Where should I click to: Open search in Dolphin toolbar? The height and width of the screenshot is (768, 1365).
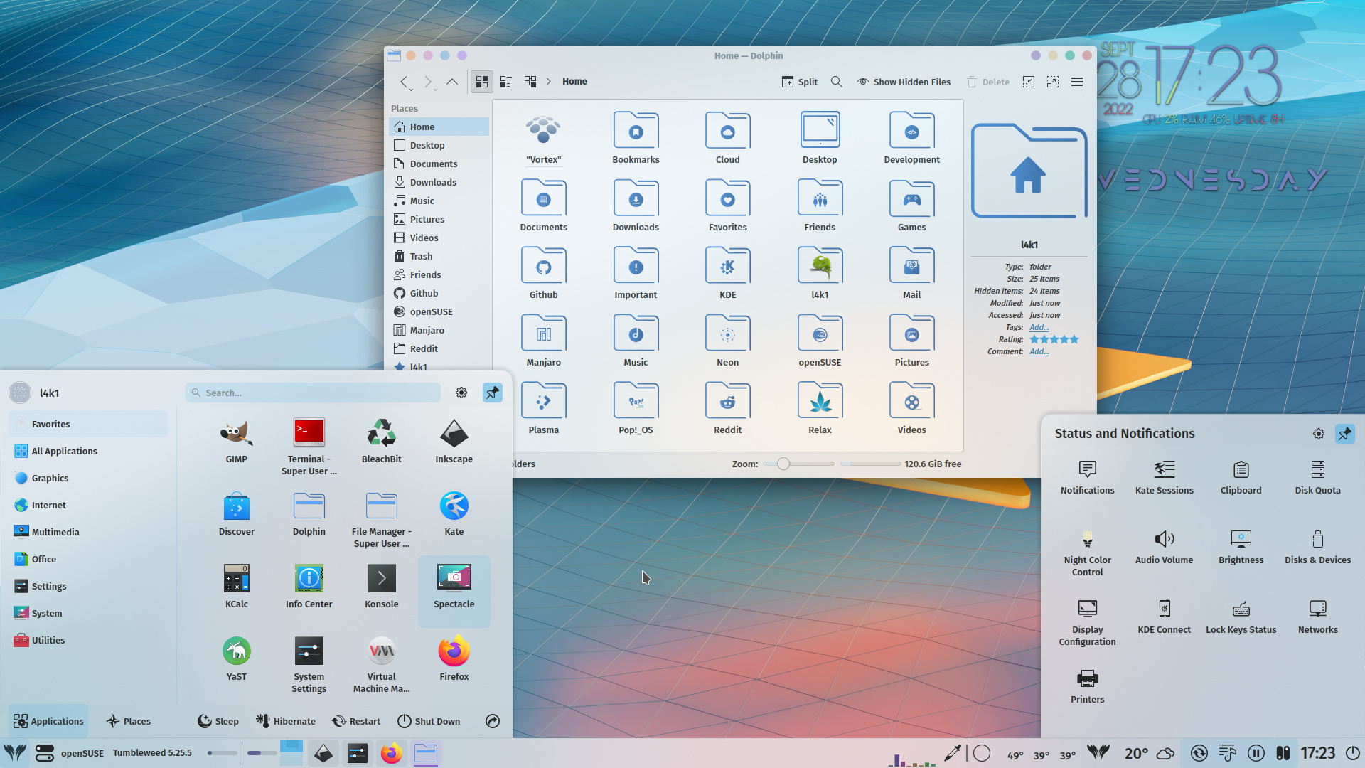point(836,82)
